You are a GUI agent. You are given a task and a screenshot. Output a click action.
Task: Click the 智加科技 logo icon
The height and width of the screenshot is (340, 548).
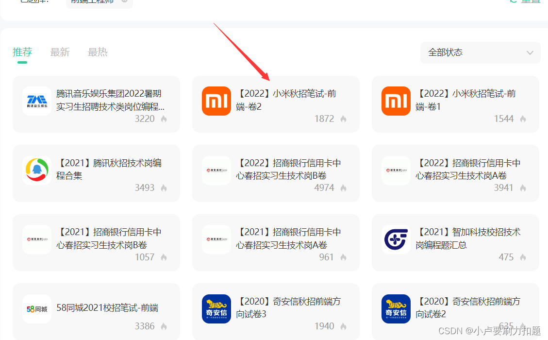click(x=396, y=239)
